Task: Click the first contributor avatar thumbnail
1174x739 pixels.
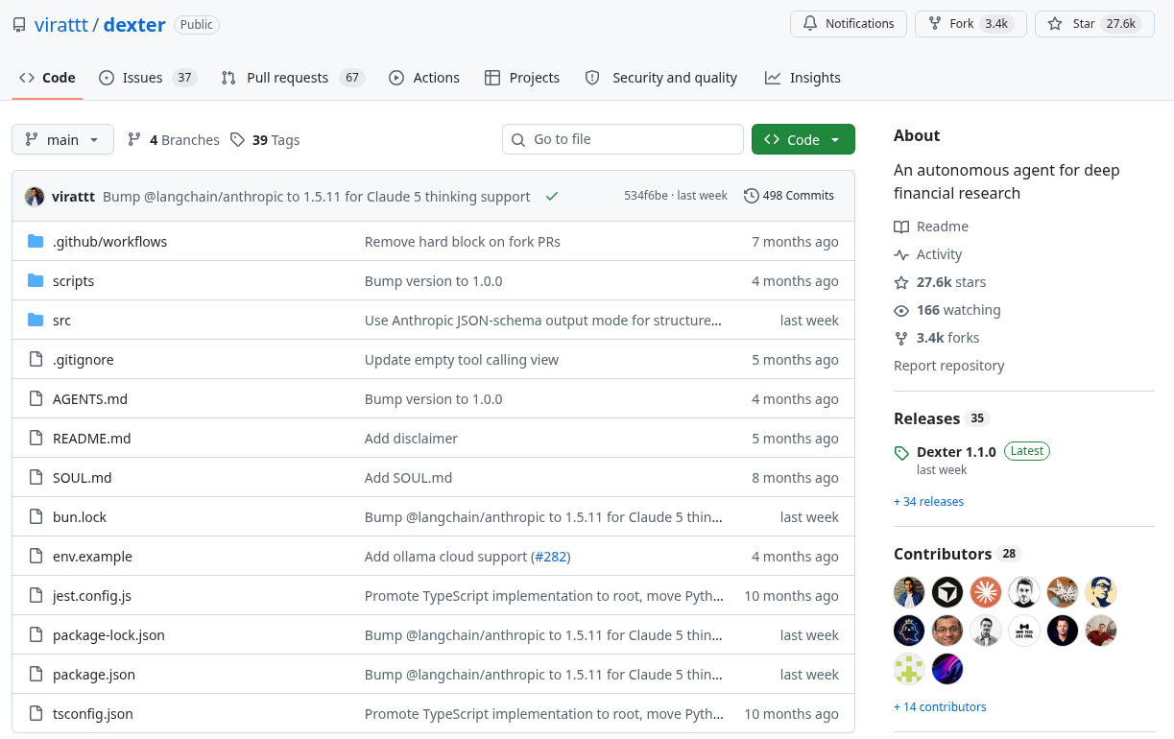Action: coord(908,592)
